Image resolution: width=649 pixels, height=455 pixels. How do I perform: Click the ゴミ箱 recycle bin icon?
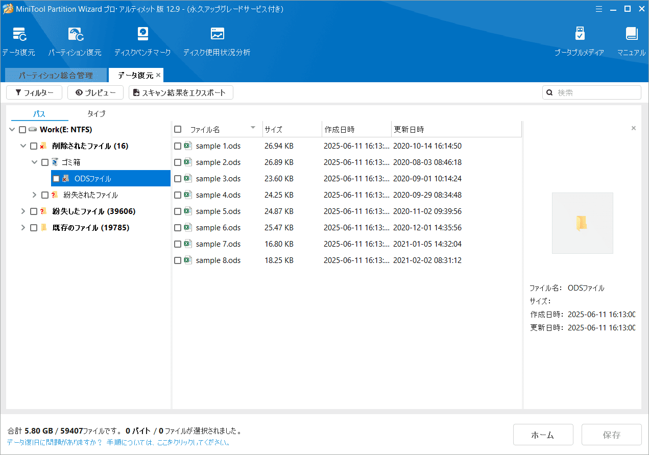[55, 162]
